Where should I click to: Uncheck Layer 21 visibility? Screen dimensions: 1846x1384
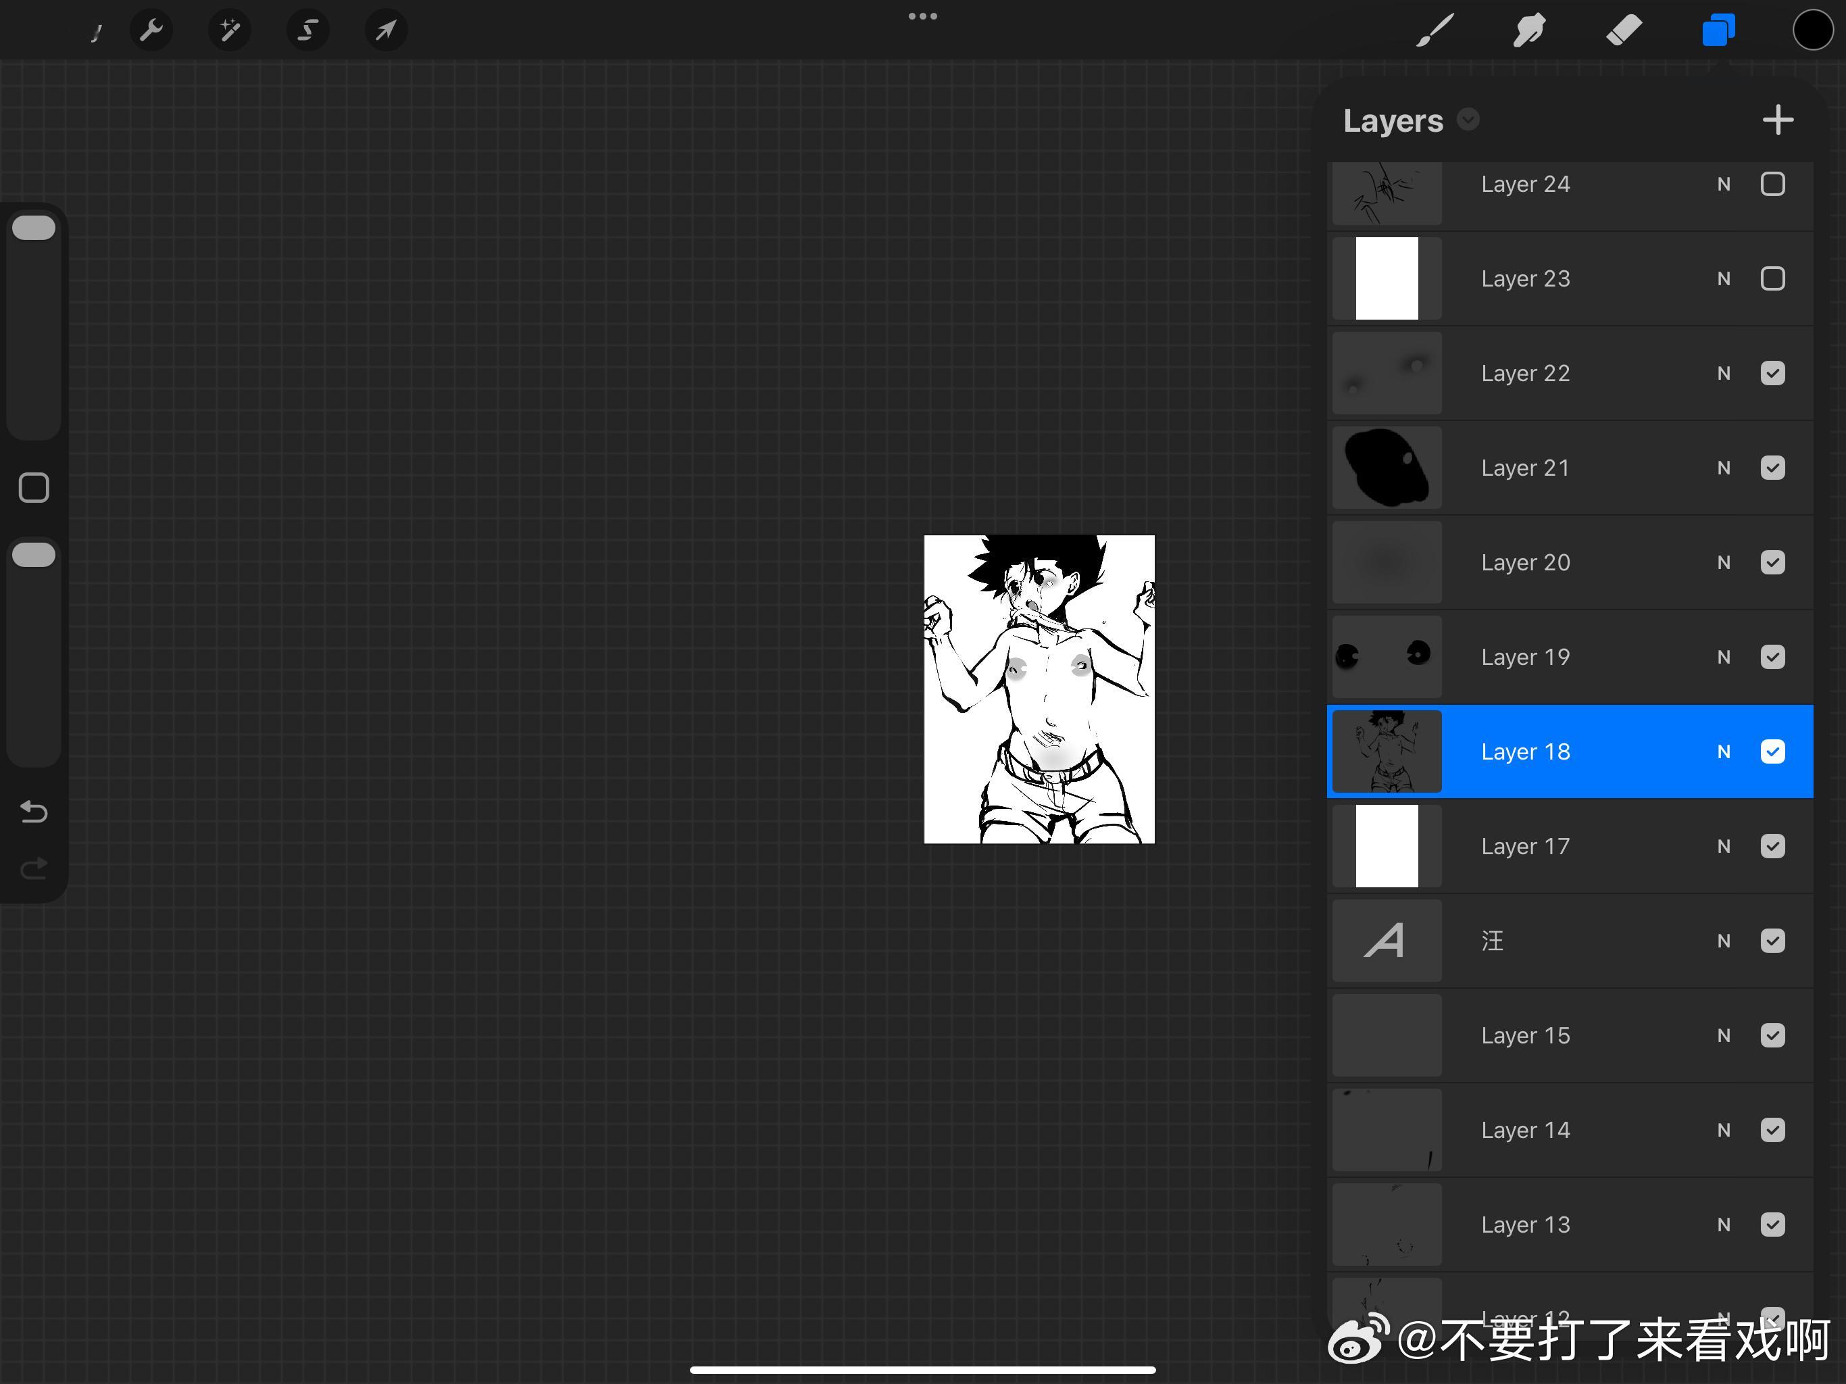tap(1772, 468)
